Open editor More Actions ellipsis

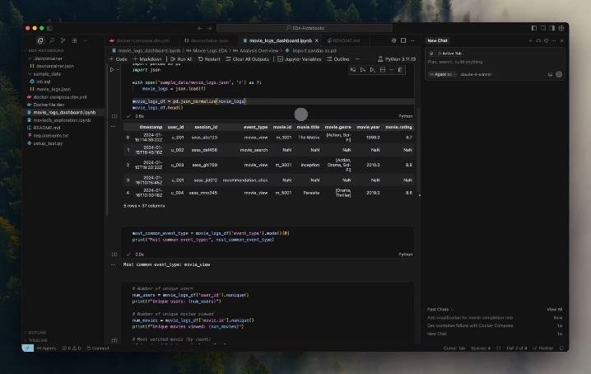point(412,40)
